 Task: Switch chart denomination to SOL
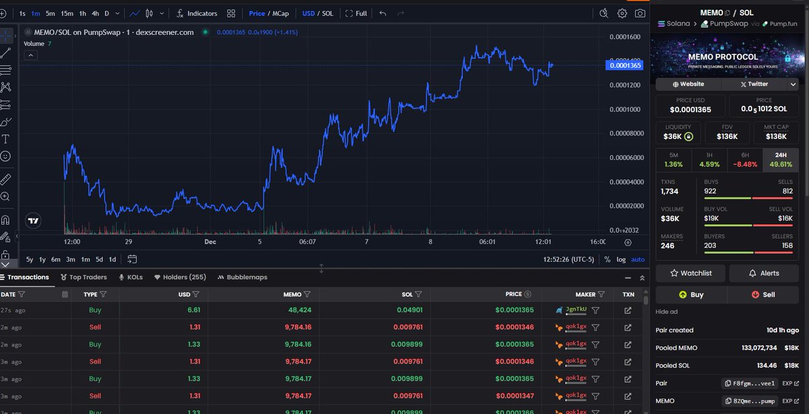pos(328,13)
